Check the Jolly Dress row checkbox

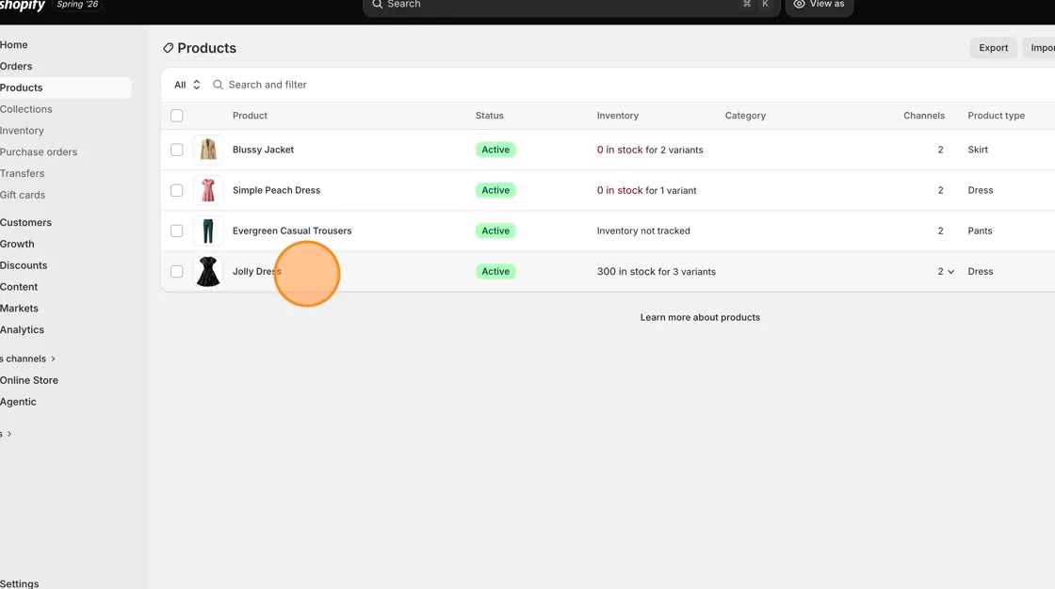coord(177,272)
